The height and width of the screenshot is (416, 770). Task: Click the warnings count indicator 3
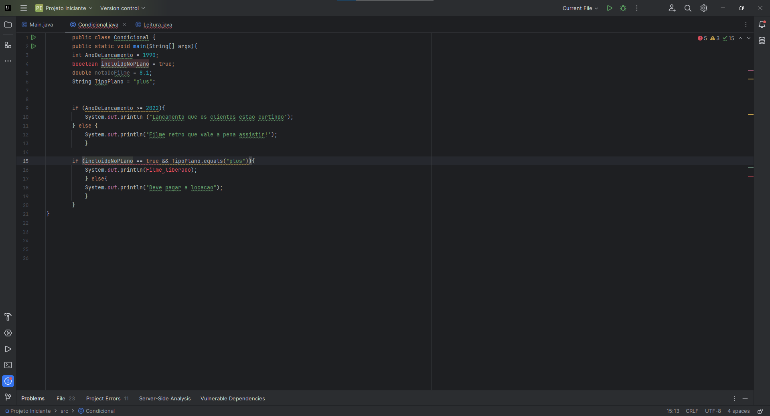tap(715, 38)
